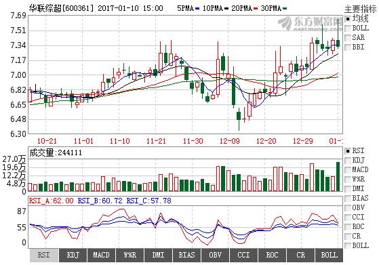Select the 均线 main indicator radio
The height and width of the screenshot is (265, 379).
pos(348,18)
